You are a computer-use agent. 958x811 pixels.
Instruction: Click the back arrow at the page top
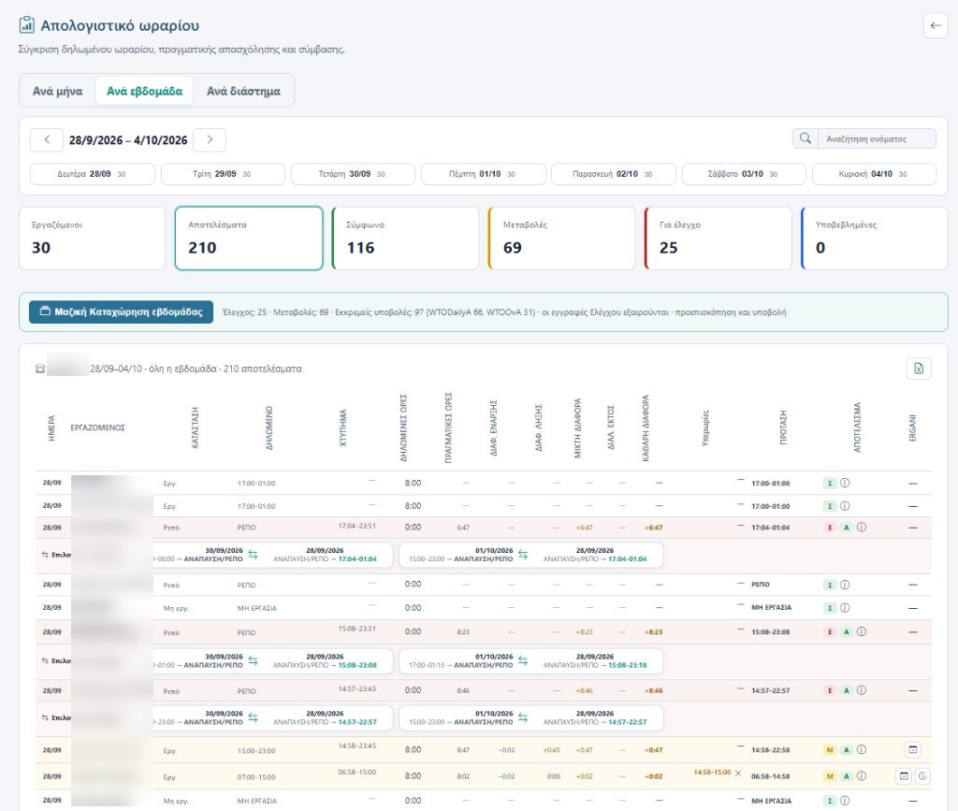tap(936, 25)
